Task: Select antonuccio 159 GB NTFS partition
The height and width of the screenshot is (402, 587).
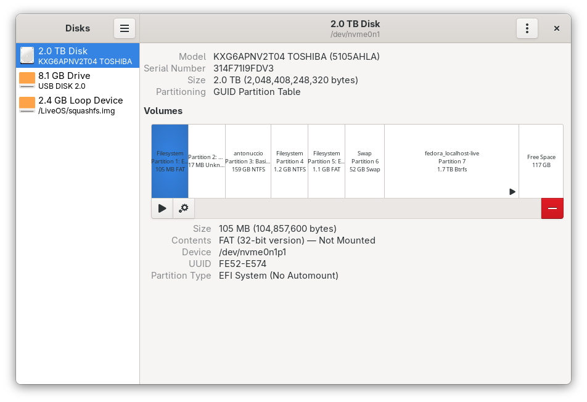Action: coord(248,161)
